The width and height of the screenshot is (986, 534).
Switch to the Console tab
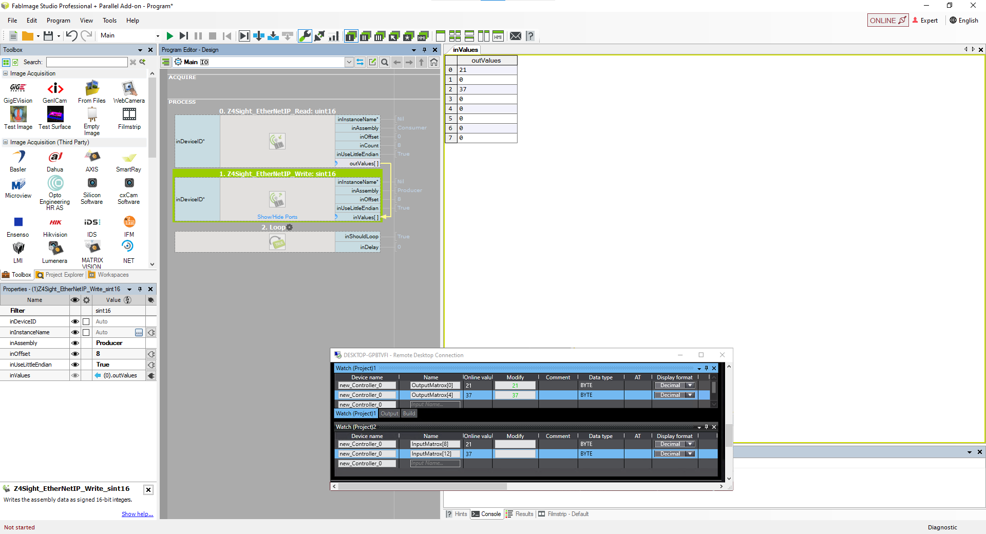(x=486, y=514)
